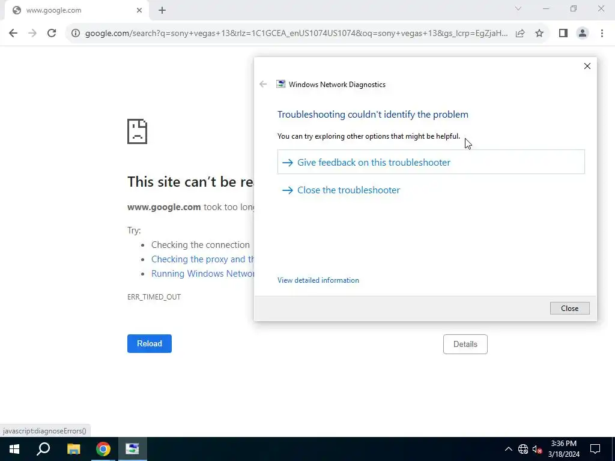
Task: Open Chrome side panel icon
Action: click(x=563, y=33)
